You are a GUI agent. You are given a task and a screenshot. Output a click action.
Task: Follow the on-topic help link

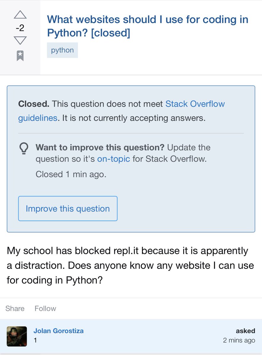pyautogui.click(x=114, y=159)
